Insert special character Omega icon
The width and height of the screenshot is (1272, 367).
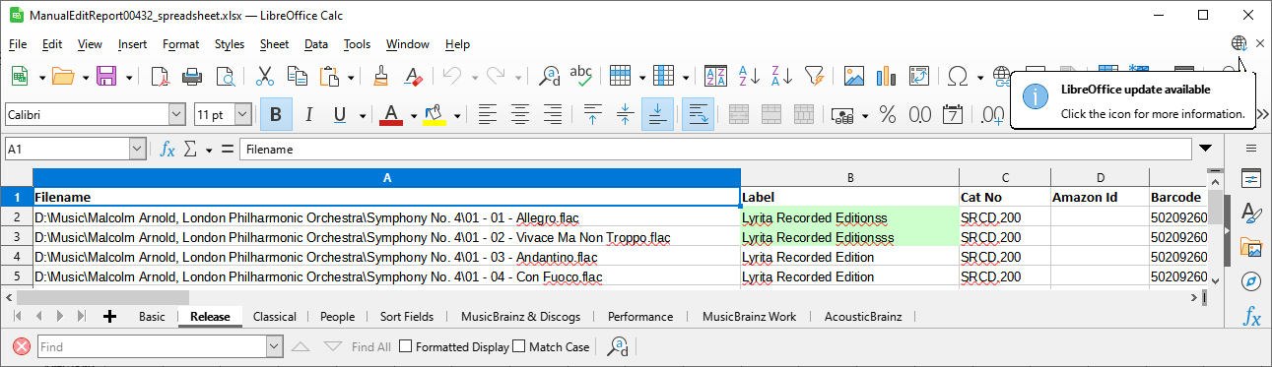(957, 76)
